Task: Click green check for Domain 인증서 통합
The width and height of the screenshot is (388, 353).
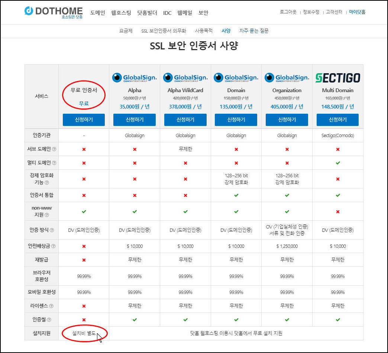Action: point(236,195)
